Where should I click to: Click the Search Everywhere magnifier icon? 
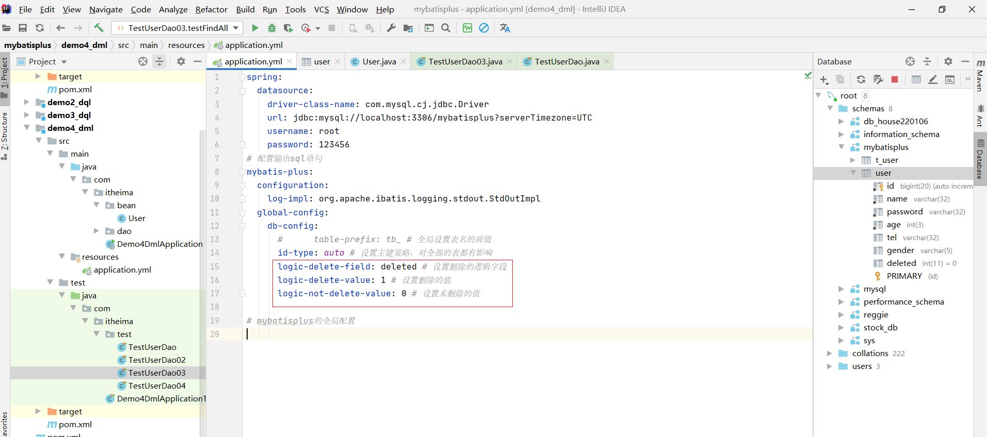[446, 28]
